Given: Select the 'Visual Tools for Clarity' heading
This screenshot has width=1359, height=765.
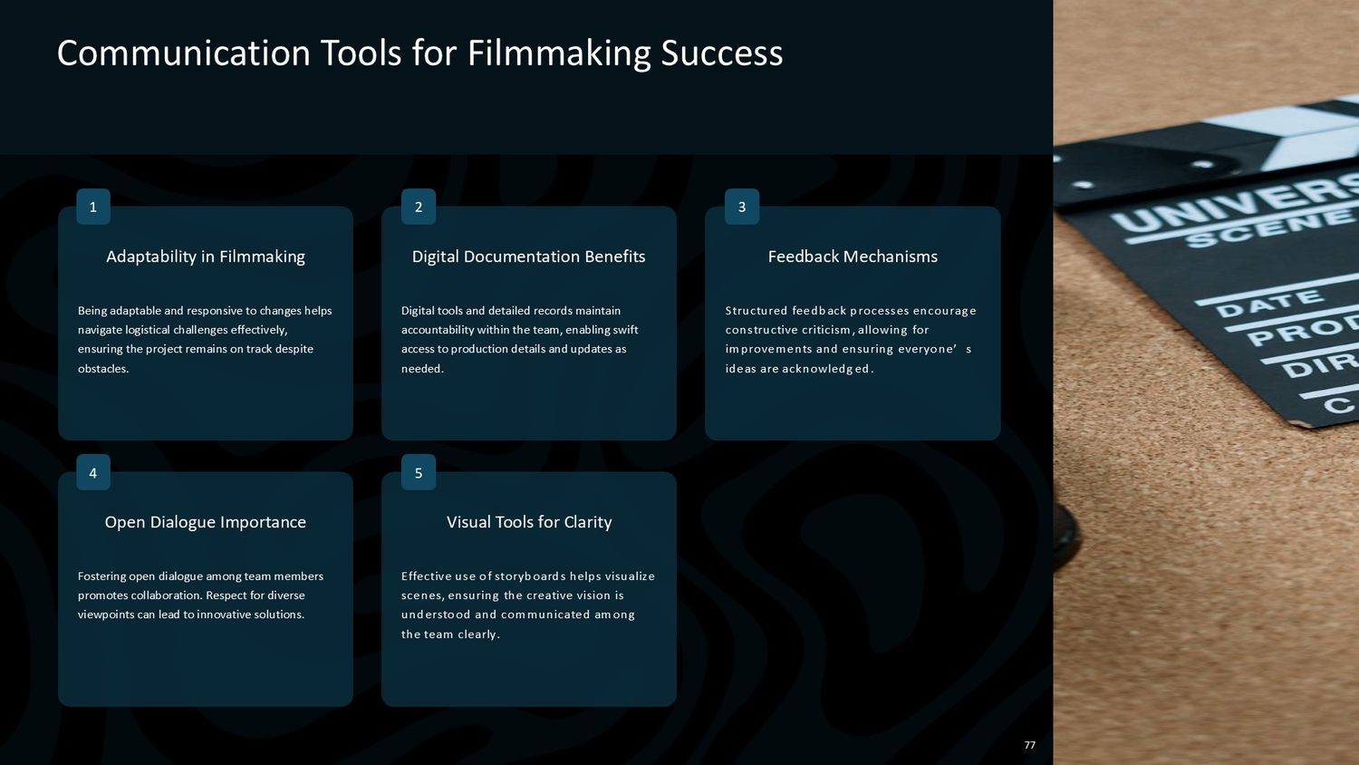Looking at the screenshot, I should 529,522.
